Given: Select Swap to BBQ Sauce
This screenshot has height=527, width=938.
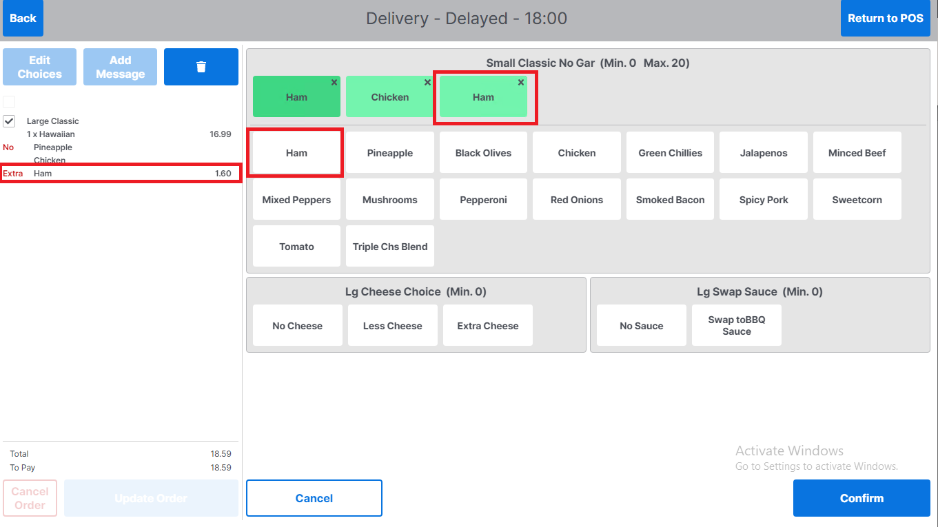Looking at the screenshot, I should (x=736, y=326).
